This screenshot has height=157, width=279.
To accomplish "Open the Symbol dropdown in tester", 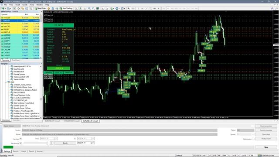I will click(x=119, y=130).
